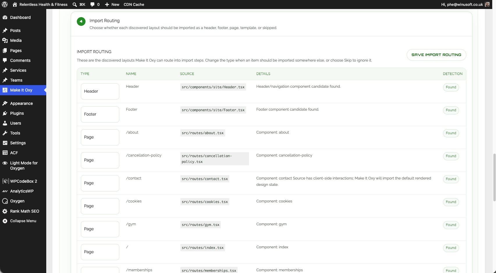This screenshot has width=496, height=273.
Task: Click the Settings sliders icon
Action: [5, 143]
